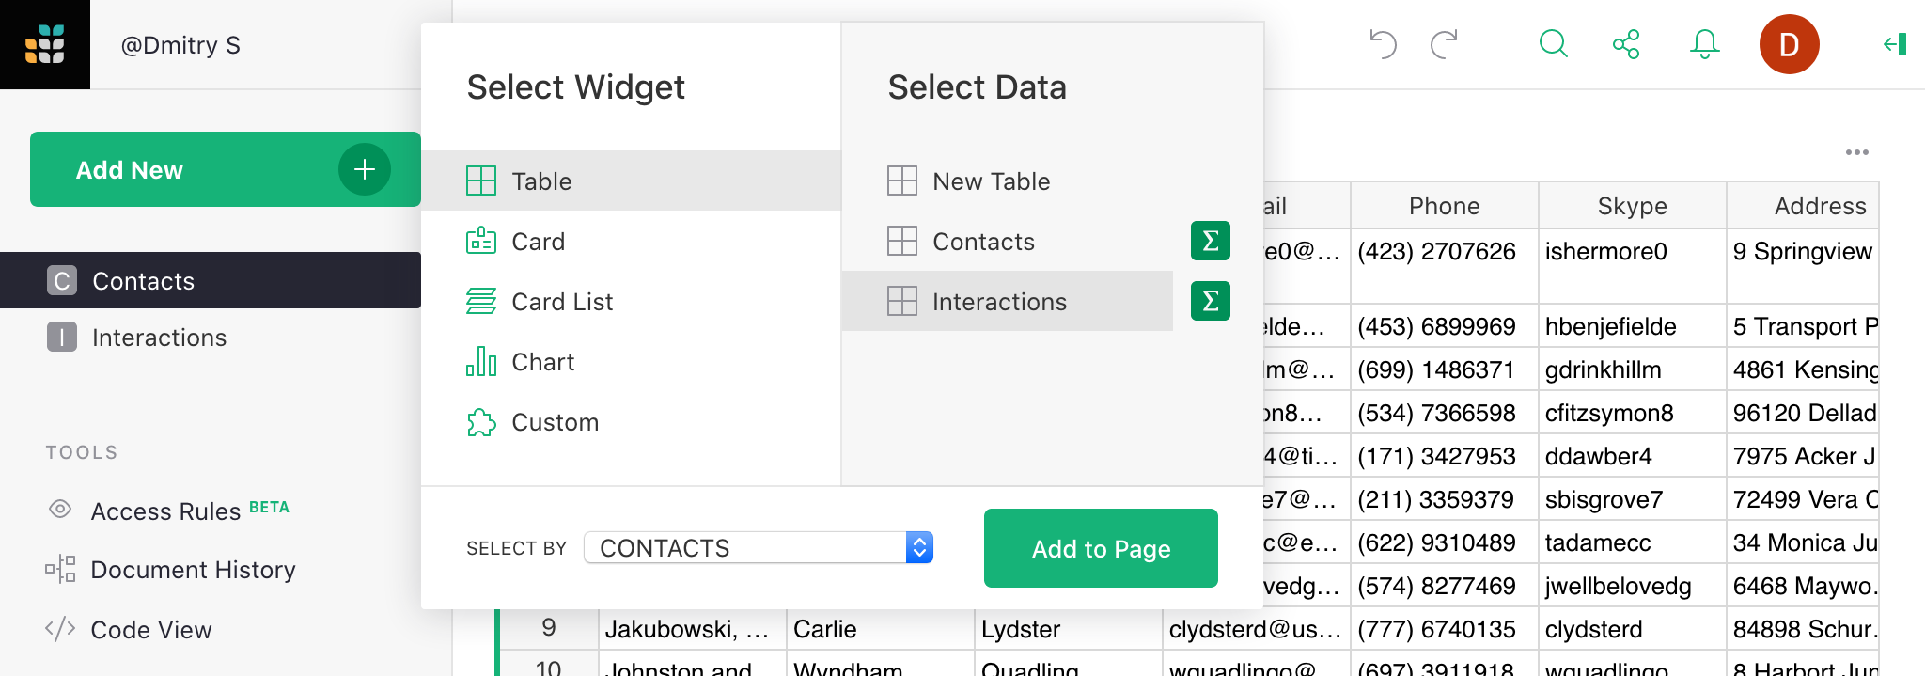Open the Code View tool

point(150,630)
